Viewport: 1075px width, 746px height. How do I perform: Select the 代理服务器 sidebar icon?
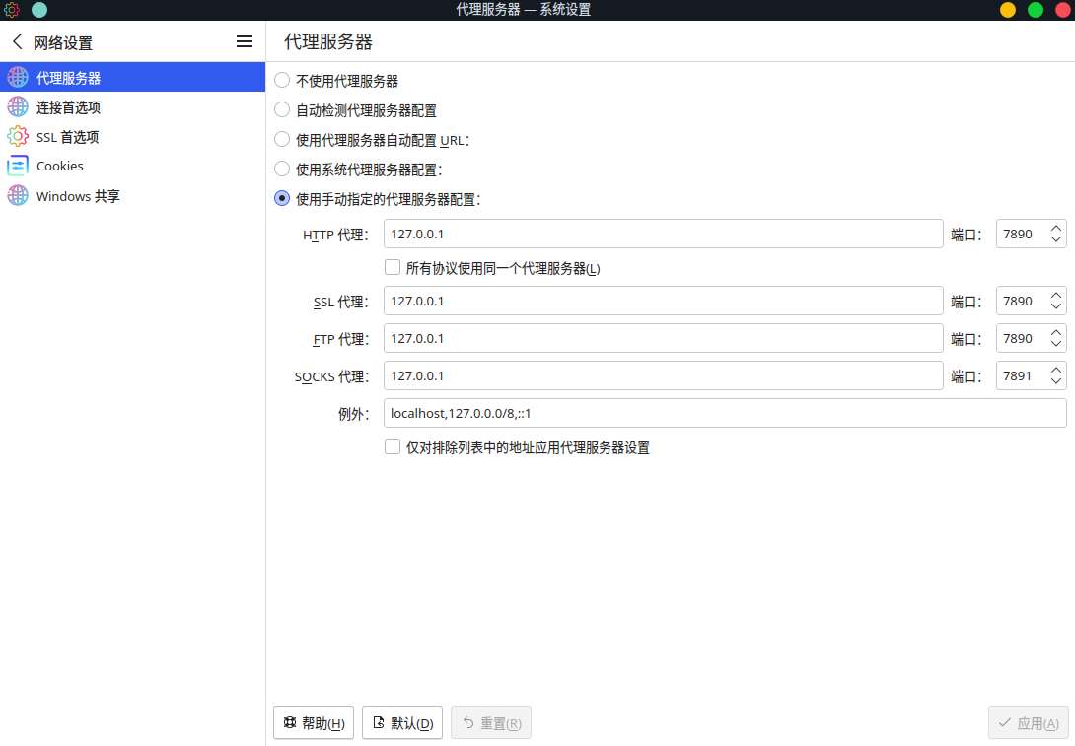pyautogui.click(x=18, y=76)
